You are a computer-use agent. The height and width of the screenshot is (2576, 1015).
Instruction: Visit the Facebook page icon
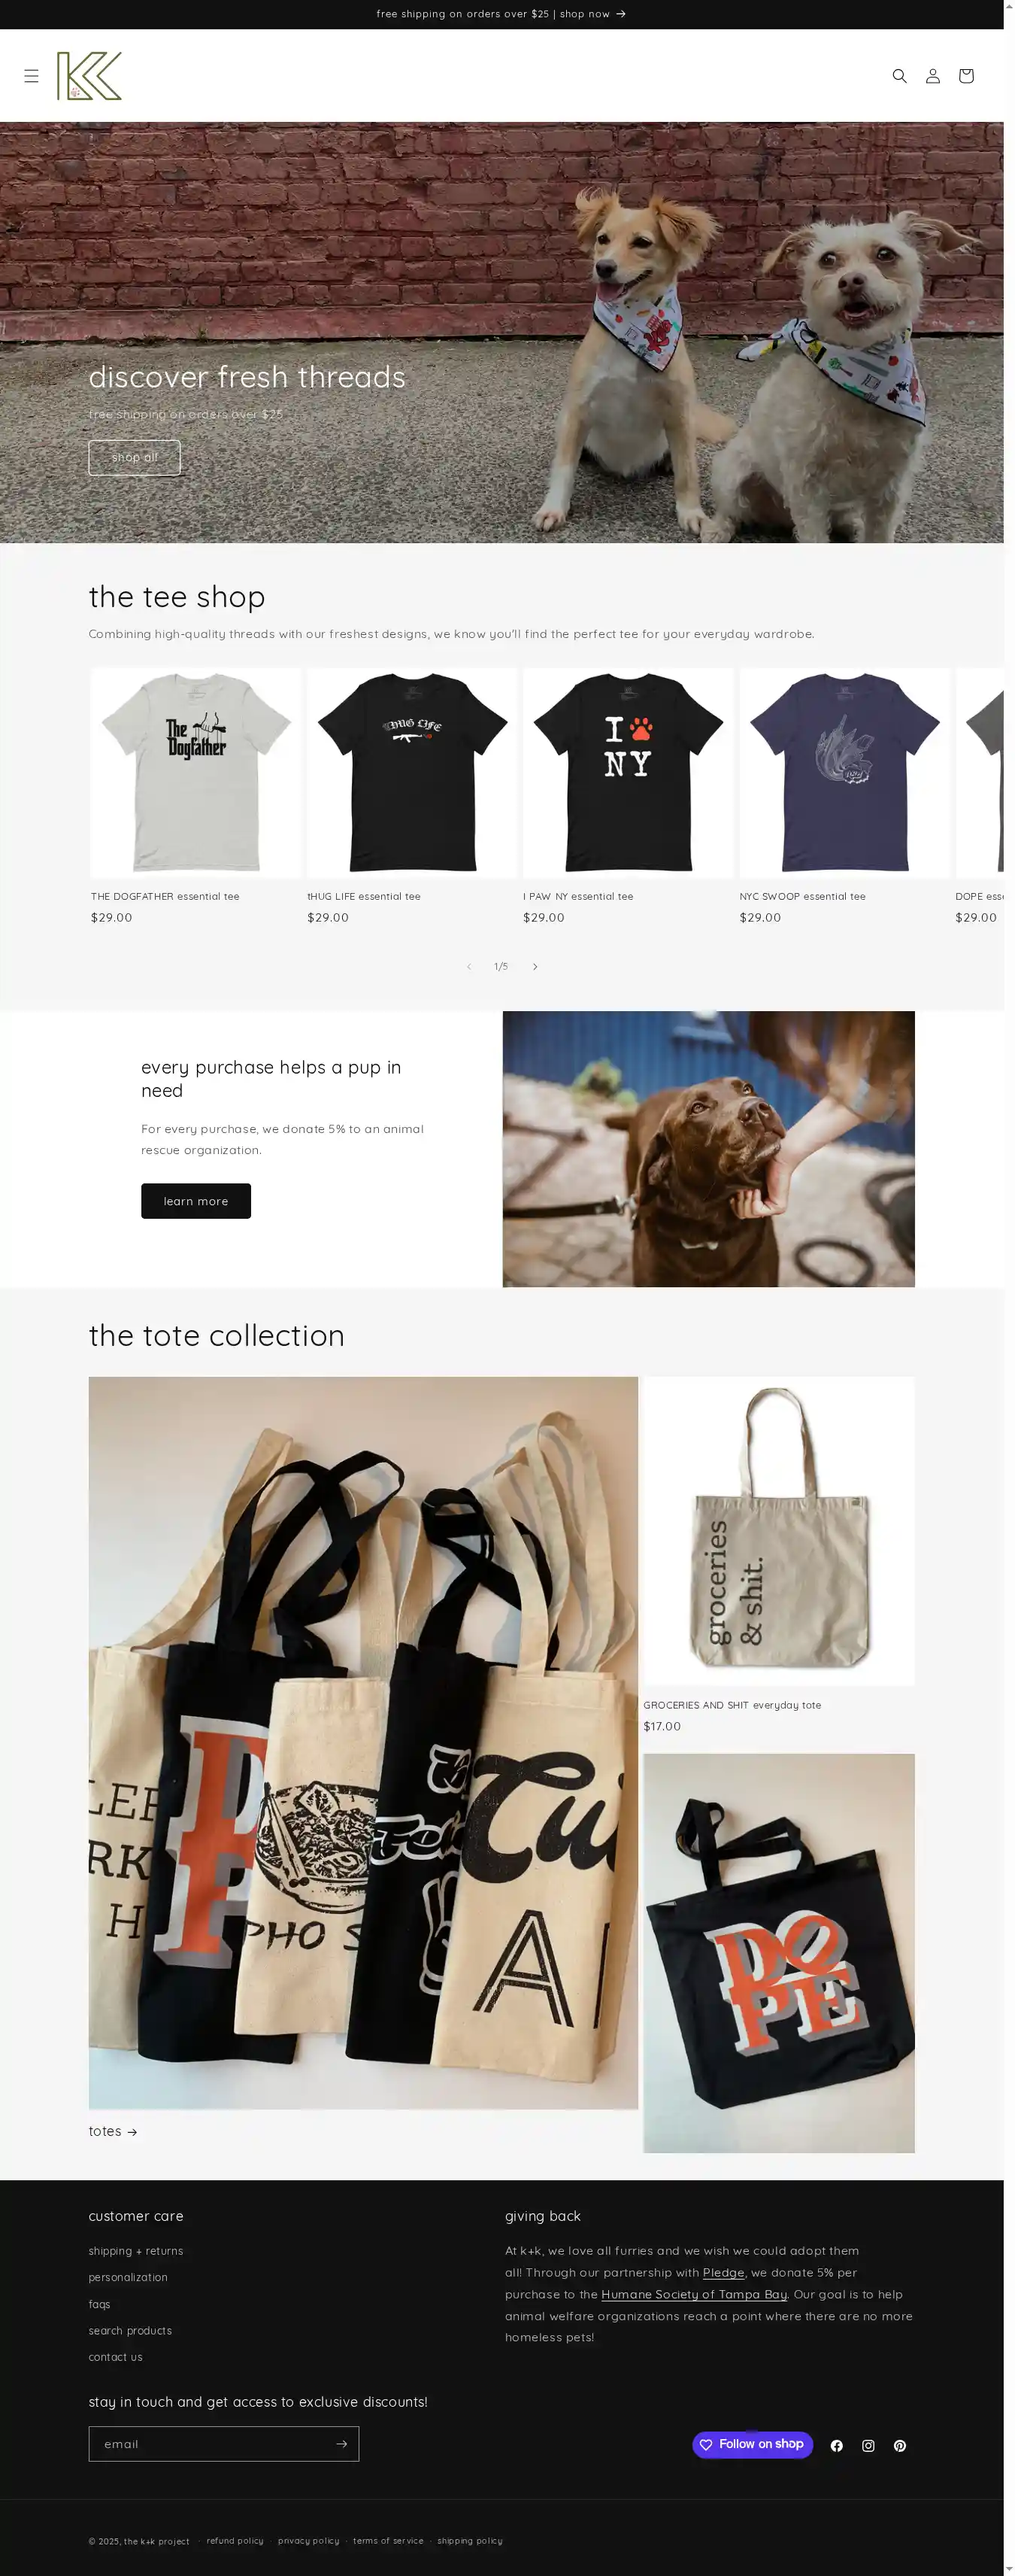836,2445
